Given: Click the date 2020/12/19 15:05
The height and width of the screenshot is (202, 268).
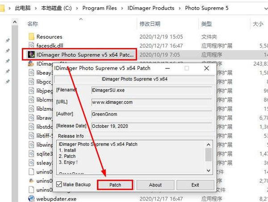Looking at the screenshot, I should point(161,37).
